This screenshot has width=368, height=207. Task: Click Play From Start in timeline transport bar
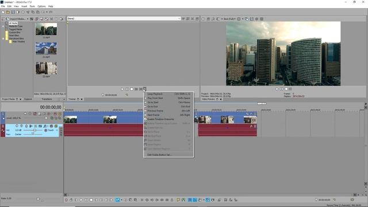point(76,200)
